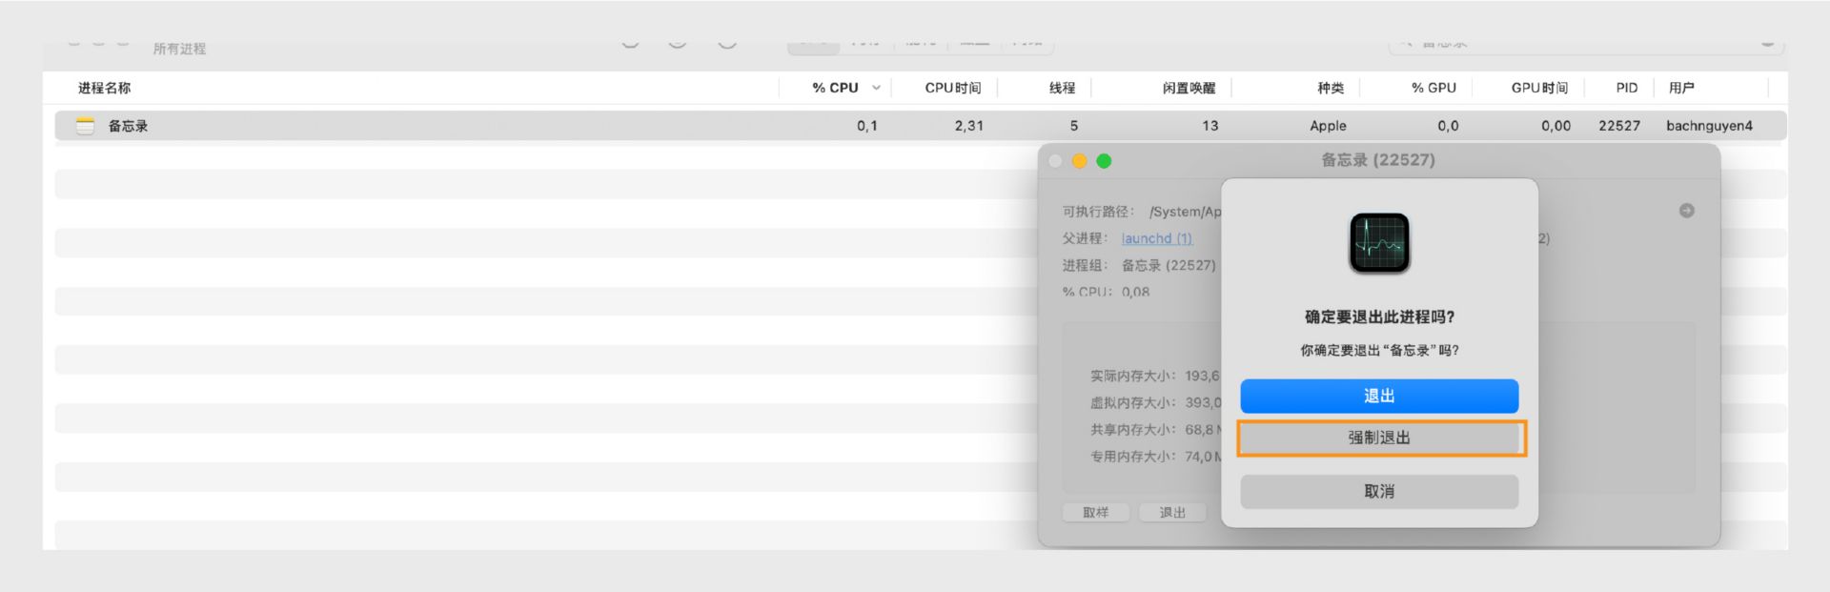Toggle the % CPU sort direction chevron
1830x592 pixels.
tap(876, 88)
